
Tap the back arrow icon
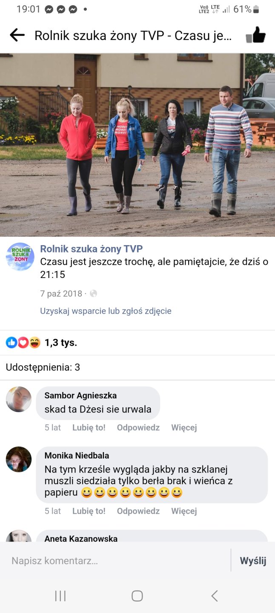(x=17, y=35)
